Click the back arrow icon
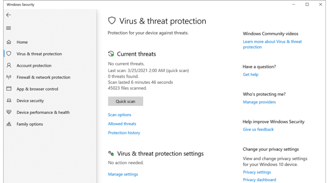The height and width of the screenshot is (183, 329). (9, 15)
